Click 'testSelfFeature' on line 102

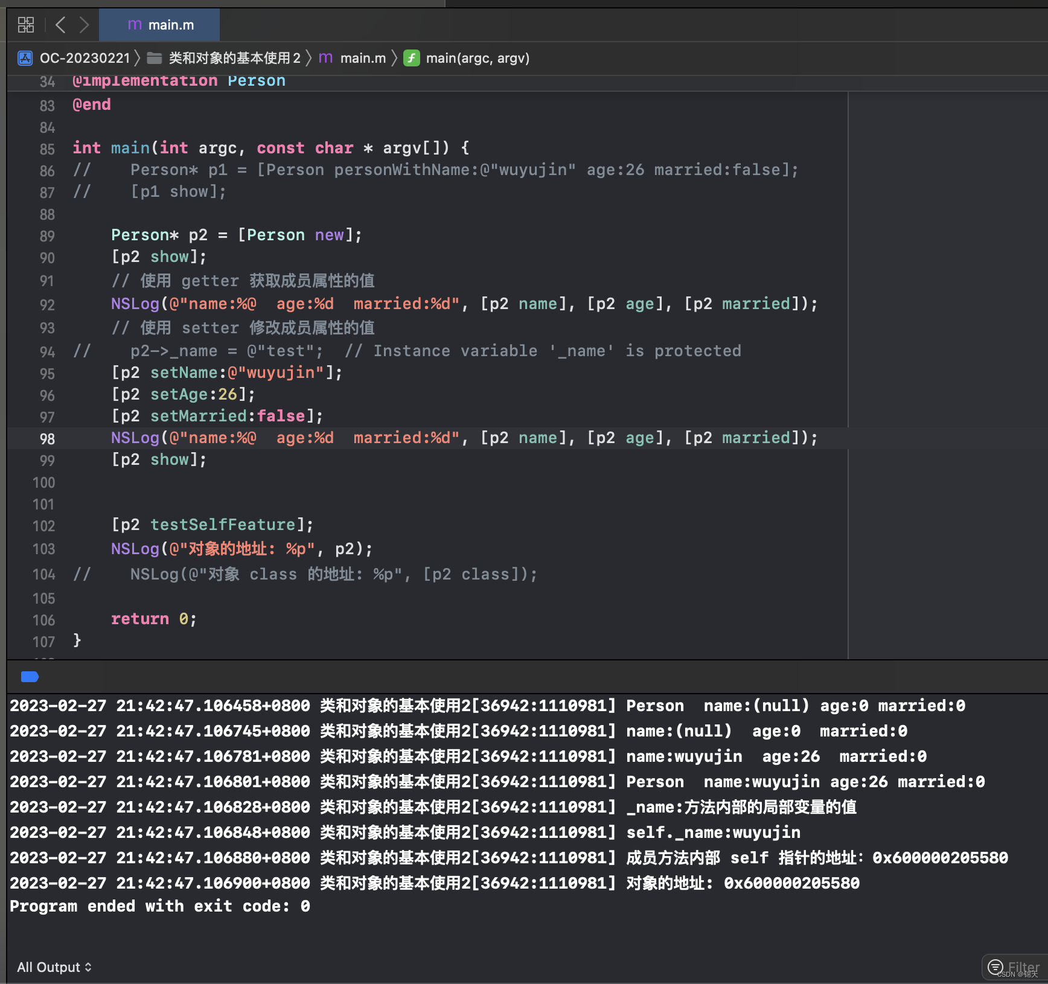coord(223,525)
